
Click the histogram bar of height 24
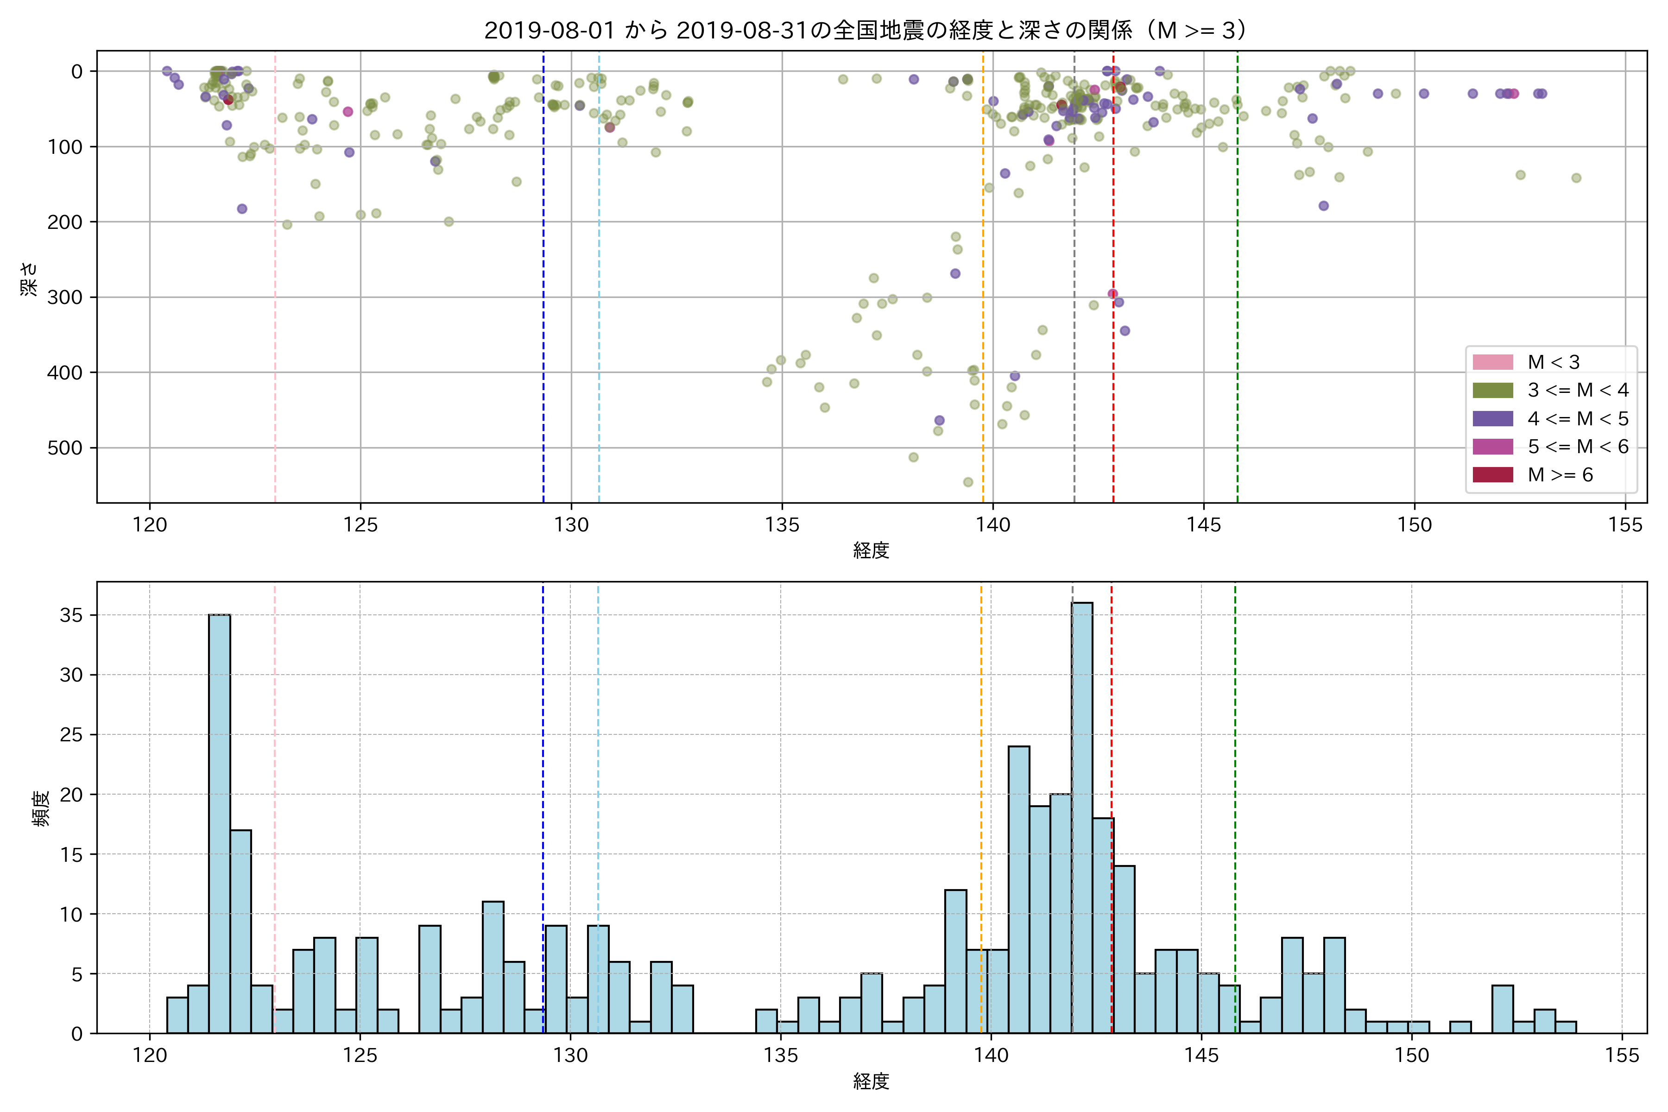1018,890
